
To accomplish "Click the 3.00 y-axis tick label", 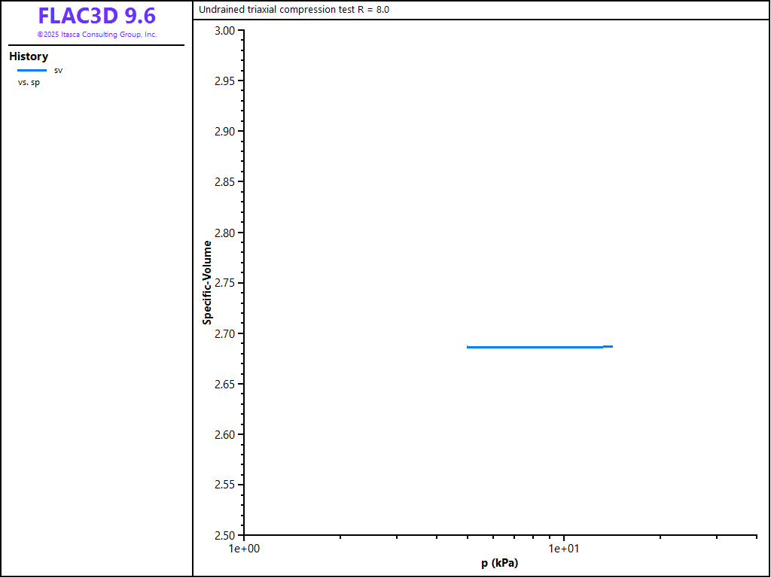I will point(224,30).
